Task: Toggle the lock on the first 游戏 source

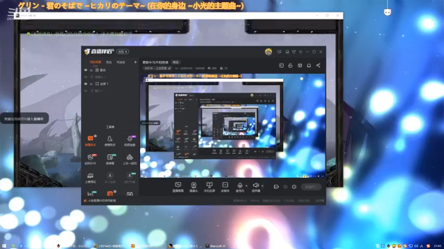Action: point(91,70)
